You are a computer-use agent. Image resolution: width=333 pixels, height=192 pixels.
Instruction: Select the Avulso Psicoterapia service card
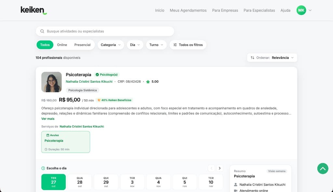(x=66, y=142)
